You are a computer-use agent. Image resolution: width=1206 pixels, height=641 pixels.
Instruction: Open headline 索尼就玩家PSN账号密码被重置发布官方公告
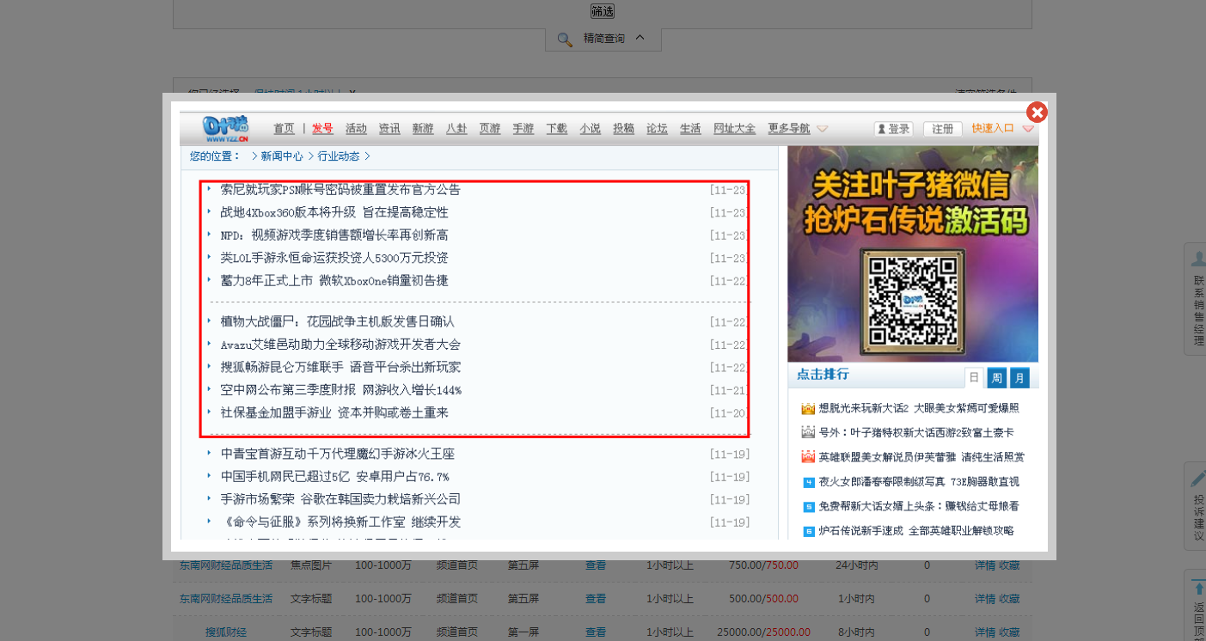[340, 189]
